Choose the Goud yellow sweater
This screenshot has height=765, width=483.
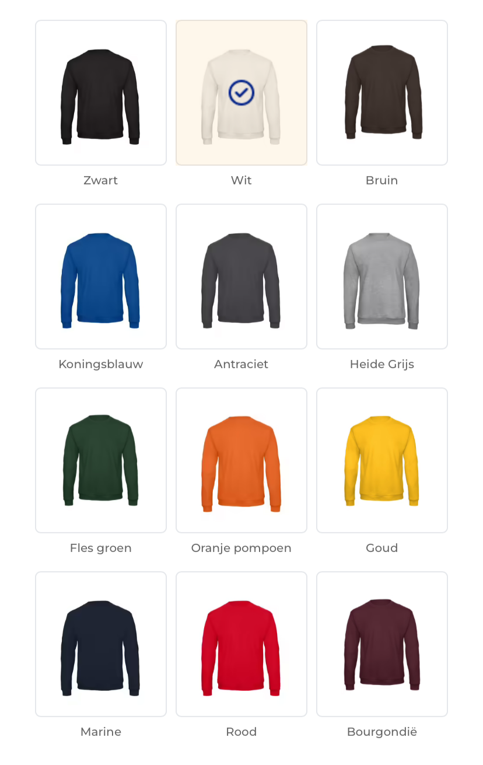[382, 460]
